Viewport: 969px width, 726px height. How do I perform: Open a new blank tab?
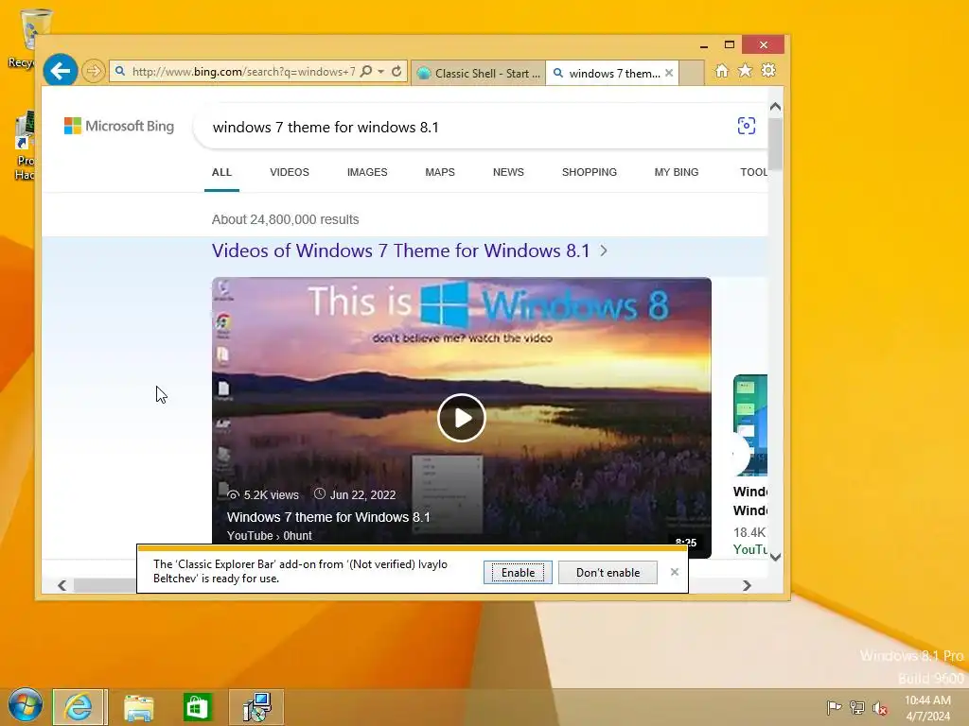tap(692, 73)
